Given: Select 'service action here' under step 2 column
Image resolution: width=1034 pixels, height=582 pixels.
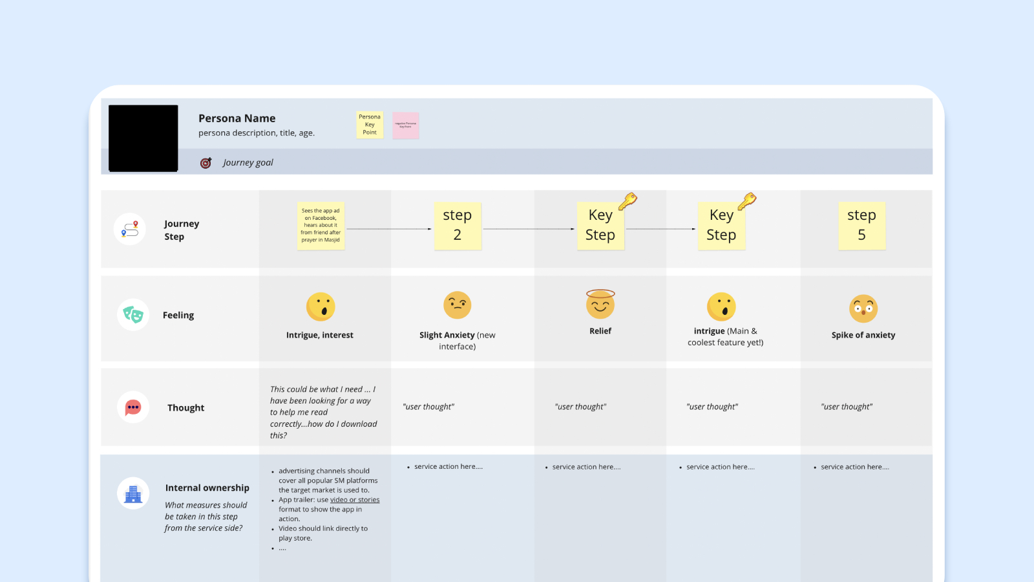Looking at the screenshot, I should (x=448, y=467).
